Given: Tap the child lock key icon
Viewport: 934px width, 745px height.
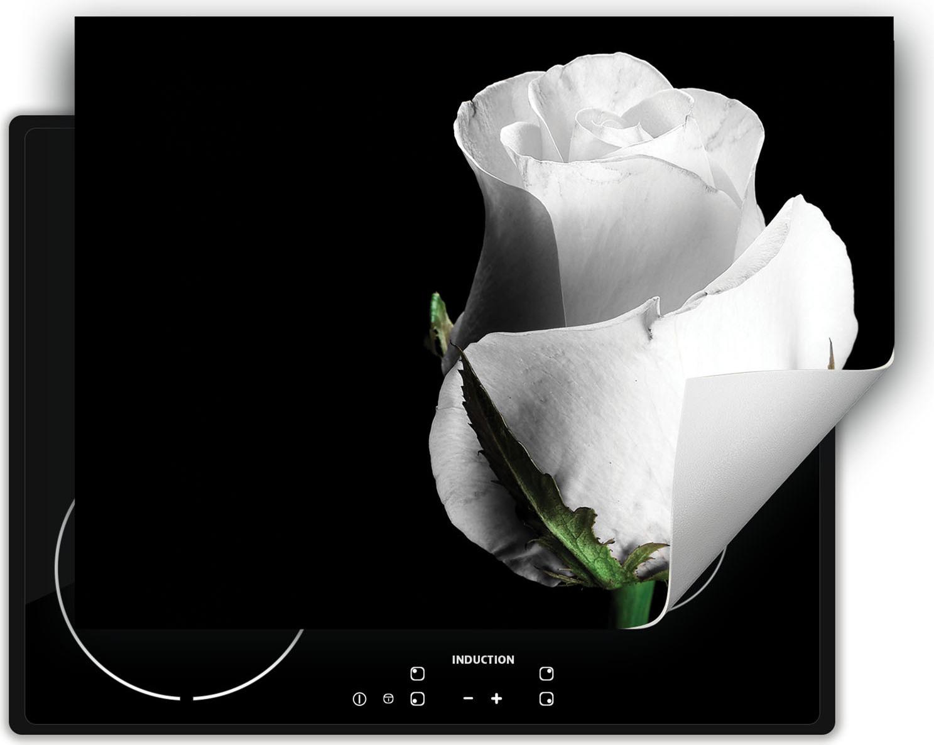Looking at the screenshot, I should 388,699.
